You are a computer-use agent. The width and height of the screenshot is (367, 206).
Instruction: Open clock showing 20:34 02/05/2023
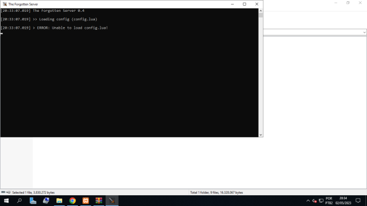coord(343,200)
